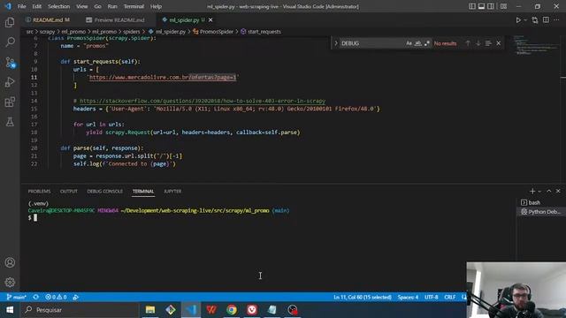Screen dimensions: 566x318
Task: Run the Python file with play button
Action: click(518, 20)
